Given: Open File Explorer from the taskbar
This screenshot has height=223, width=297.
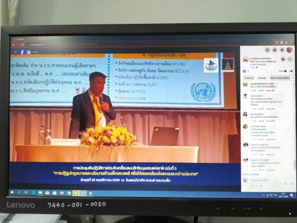Looking at the screenshot, I should coord(40,193).
